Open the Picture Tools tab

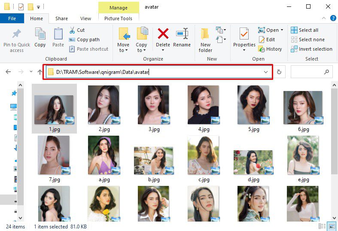click(x=119, y=18)
